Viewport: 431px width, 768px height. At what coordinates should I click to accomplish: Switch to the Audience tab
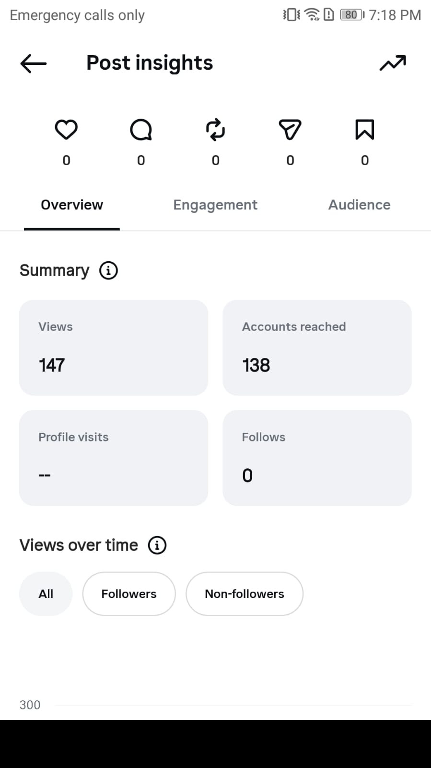pos(359,205)
